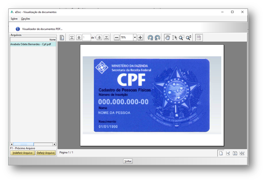Go to the previous page with the up arrow
Viewport: 265px width, 182px height.
(x=79, y=37)
